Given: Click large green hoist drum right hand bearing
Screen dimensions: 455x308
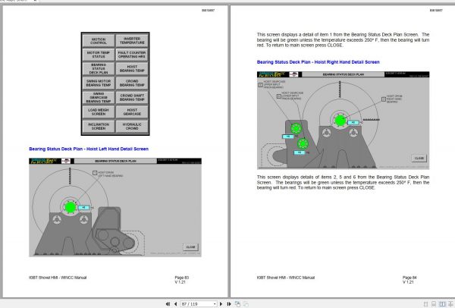Looking at the screenshot, I should tap(340, 121).
